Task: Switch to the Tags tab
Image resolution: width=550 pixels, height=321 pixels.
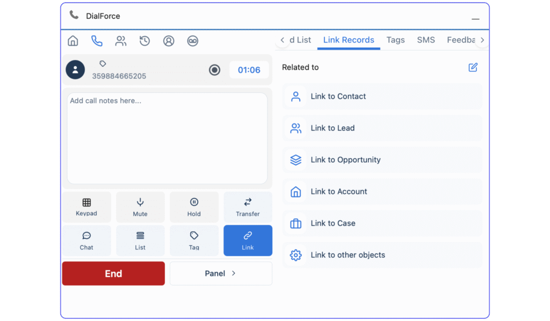Action: click(396, 40)
